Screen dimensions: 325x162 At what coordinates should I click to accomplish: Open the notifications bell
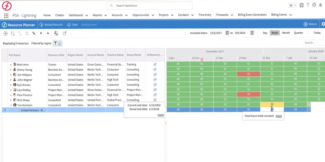coord(321,5)
